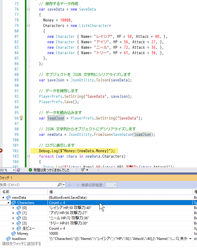Click the value "トリー HP:61 攻撃力:30"
197x249 pixels.
pos(68,223)
